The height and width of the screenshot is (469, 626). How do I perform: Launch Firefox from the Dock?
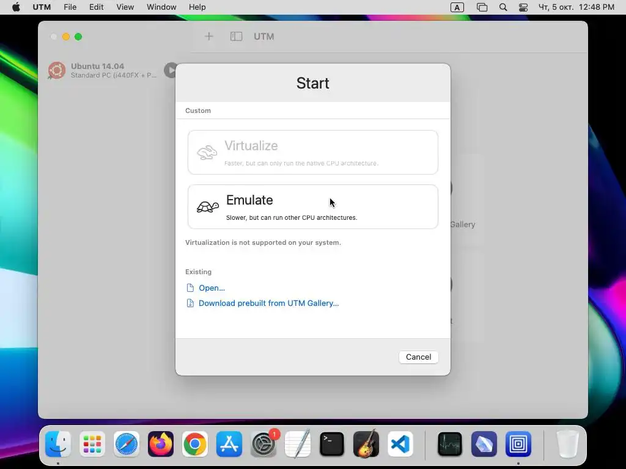pos(161,444)
